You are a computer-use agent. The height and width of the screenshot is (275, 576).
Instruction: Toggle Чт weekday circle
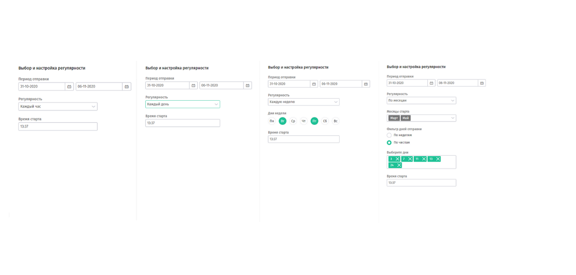304,121
